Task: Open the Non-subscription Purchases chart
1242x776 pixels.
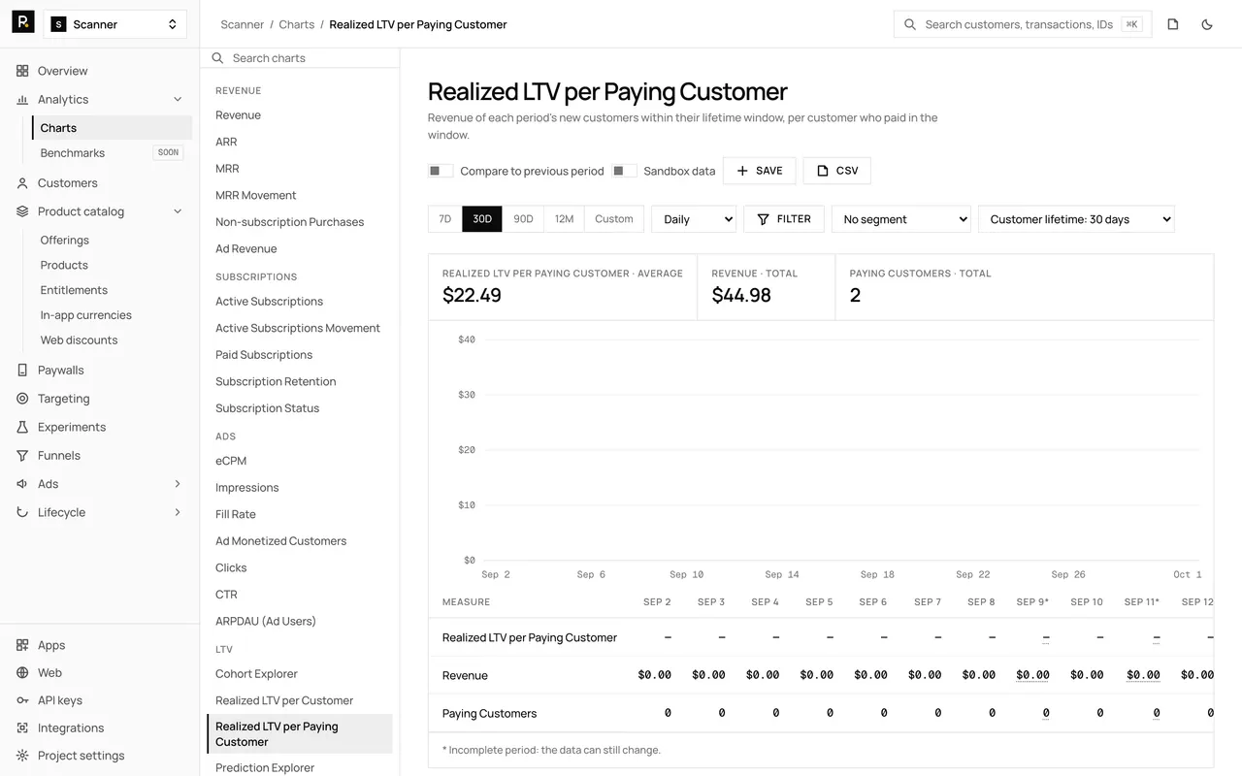Action: (289, 222)
